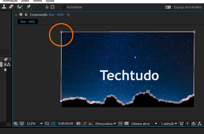Select the Eraser tool
The height and width of the screenshot is (134, 204).
click(x=11, y=7)
